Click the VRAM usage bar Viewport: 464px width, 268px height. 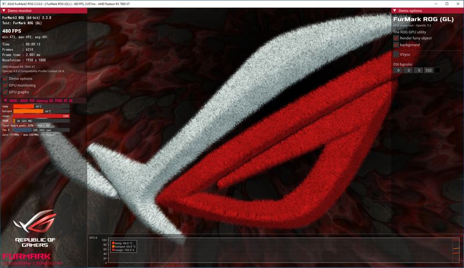pyautogui.click(x=41, y=121)
